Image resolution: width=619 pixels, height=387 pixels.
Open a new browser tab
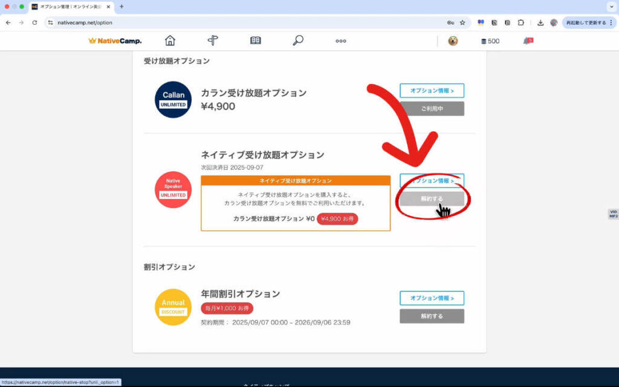(122, 7)
